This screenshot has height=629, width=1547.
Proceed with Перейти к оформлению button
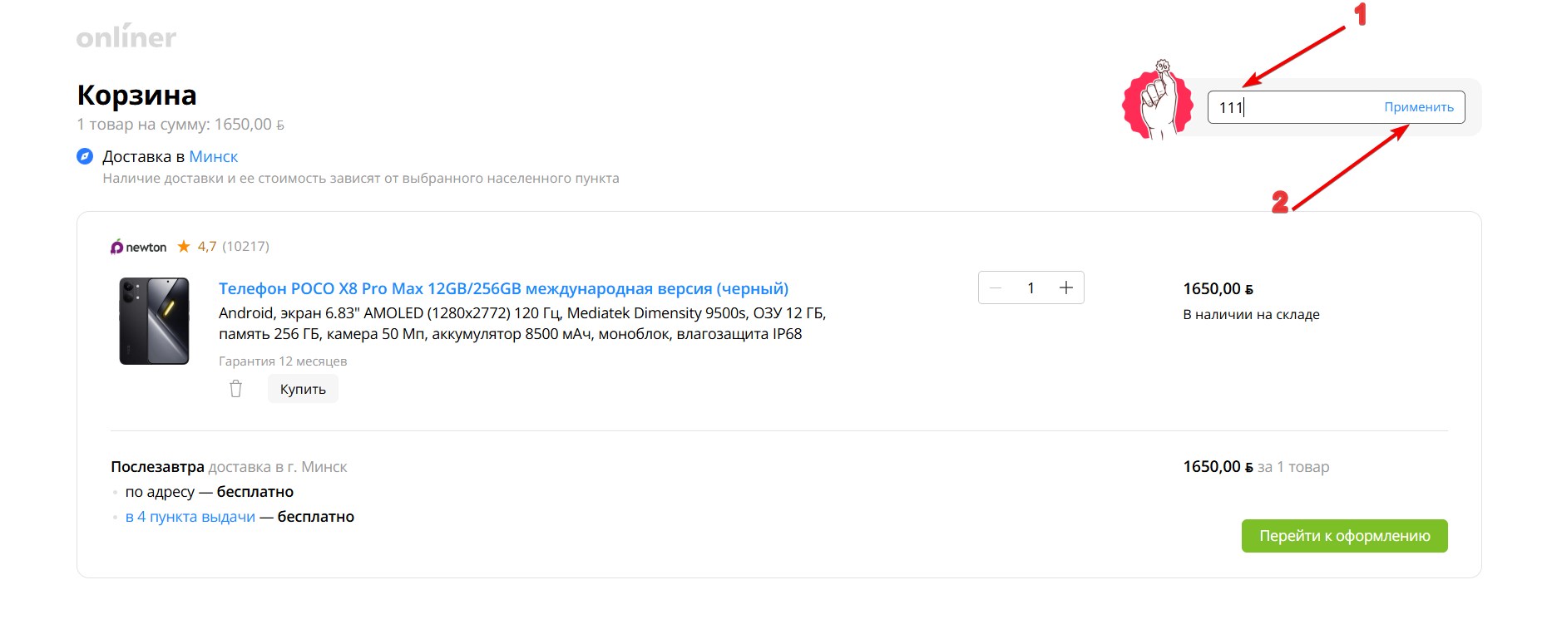click(x=1345, y=536)
